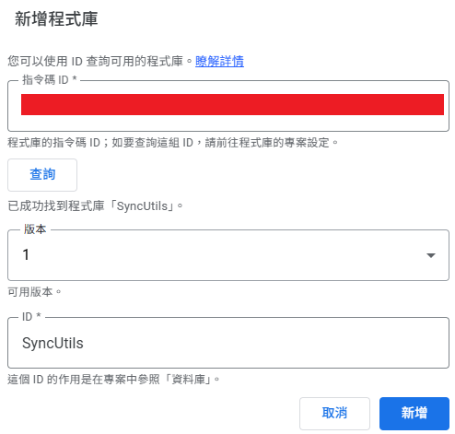Click the text 已成功找到程式庫「SyncUtils」

click(95, 206)
